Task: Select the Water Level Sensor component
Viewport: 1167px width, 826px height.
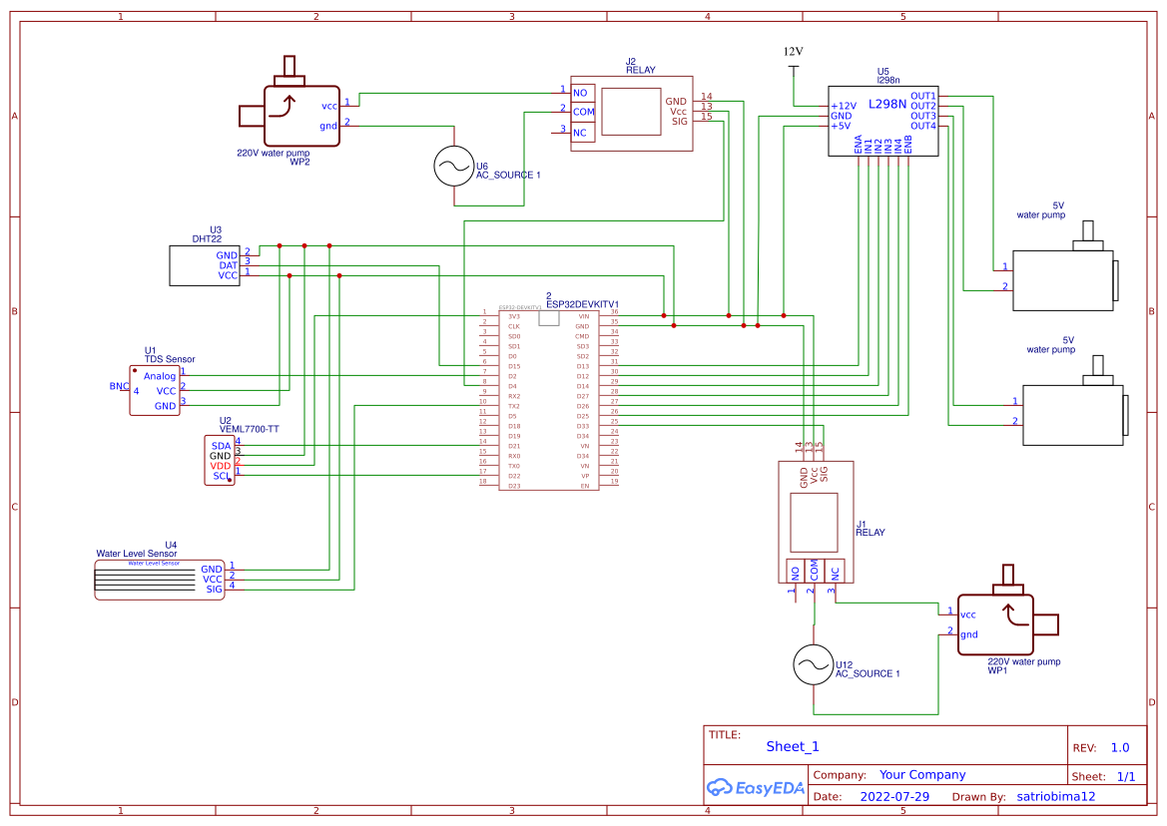Action: coord(160,580)
